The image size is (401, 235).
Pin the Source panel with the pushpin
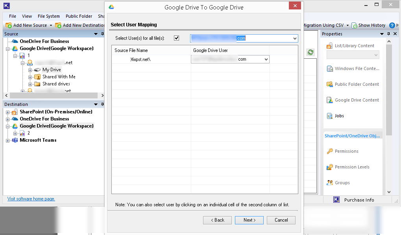pyautogui.click(x=102, y=34)
